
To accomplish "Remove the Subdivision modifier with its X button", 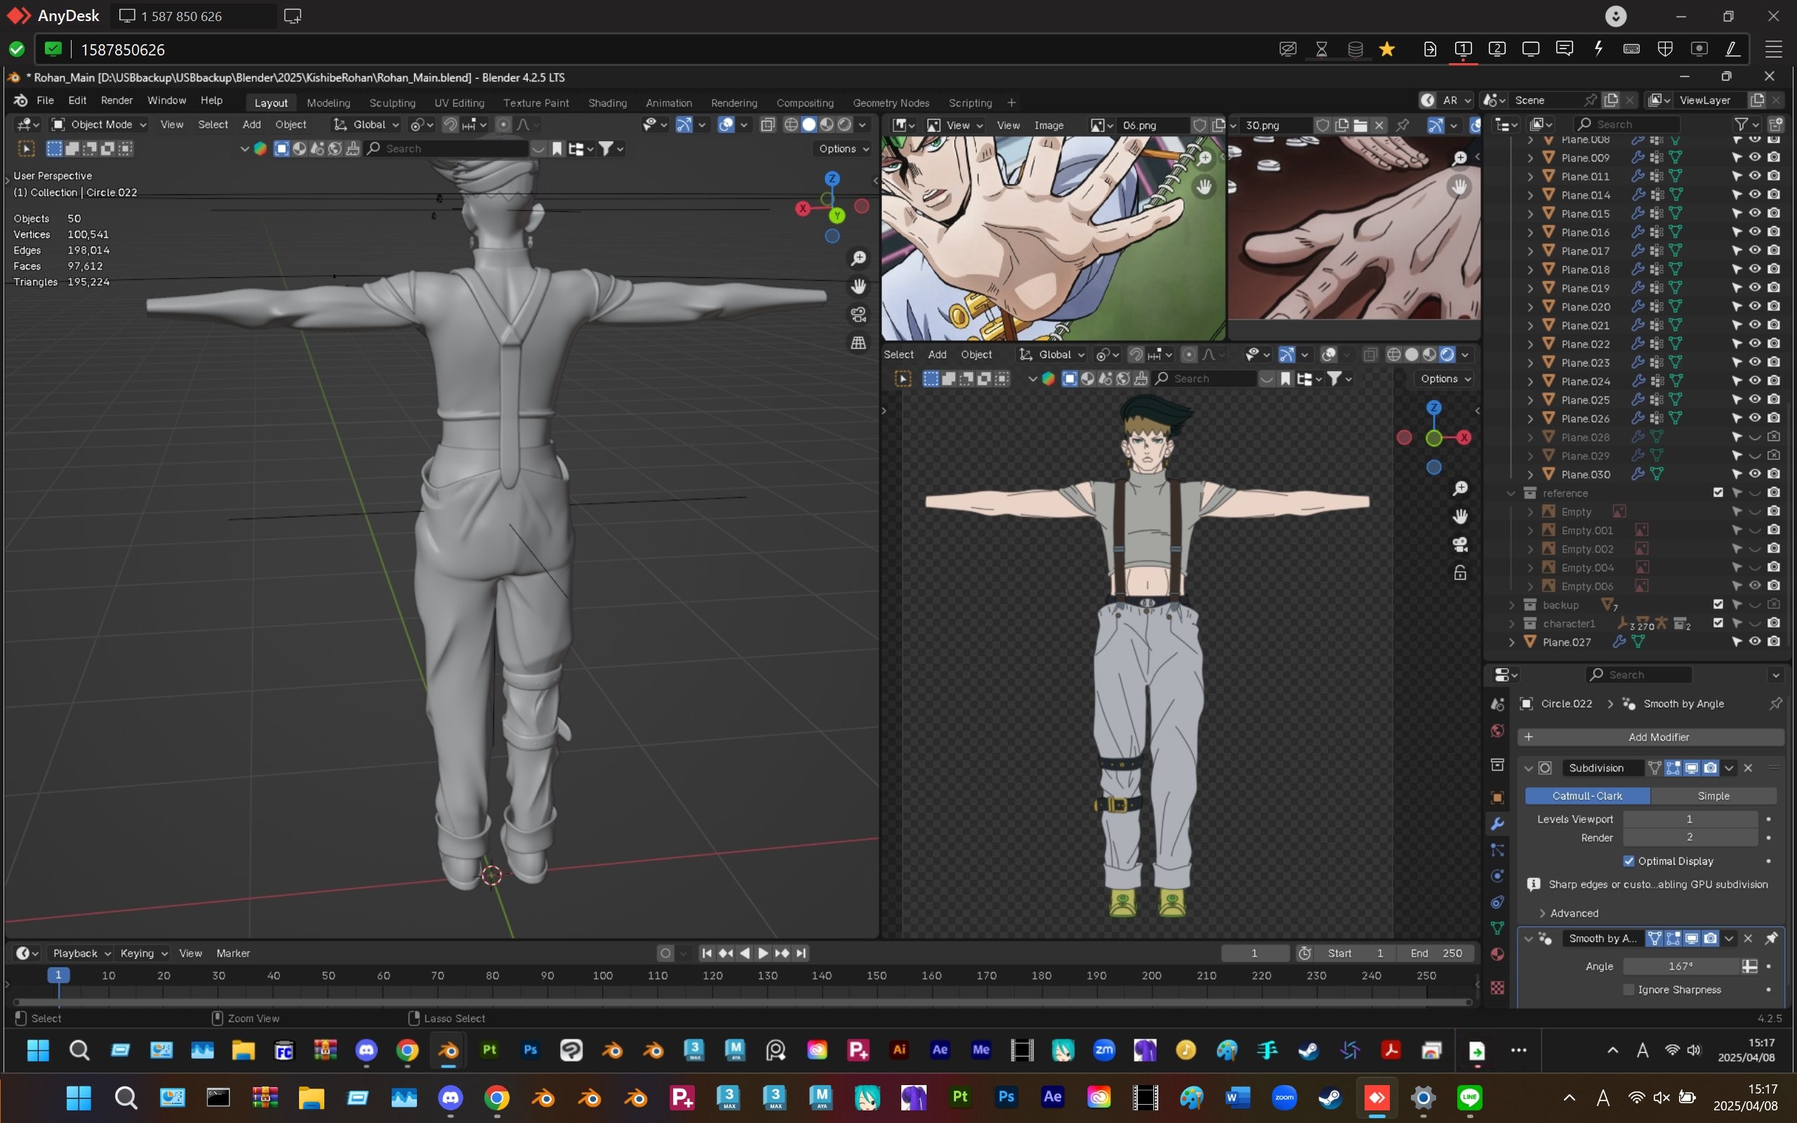I will 1747,768.
